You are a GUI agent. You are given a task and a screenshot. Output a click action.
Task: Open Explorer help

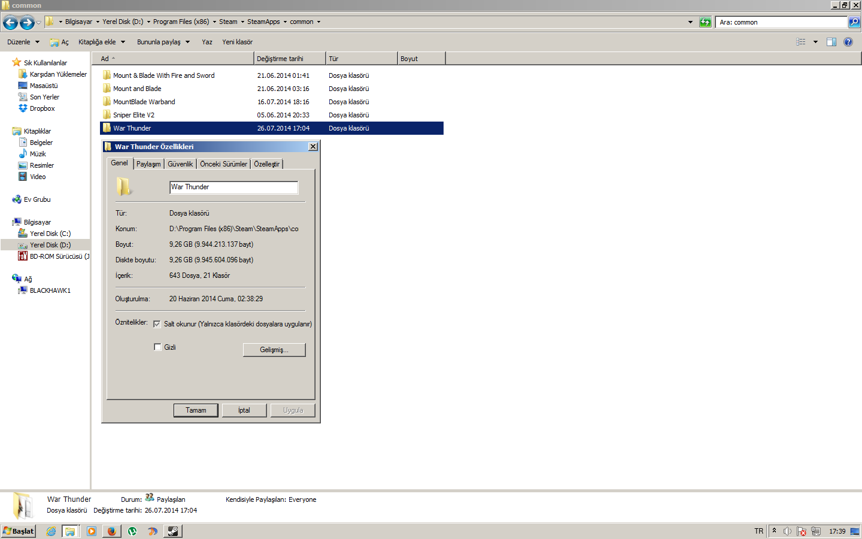848,42
